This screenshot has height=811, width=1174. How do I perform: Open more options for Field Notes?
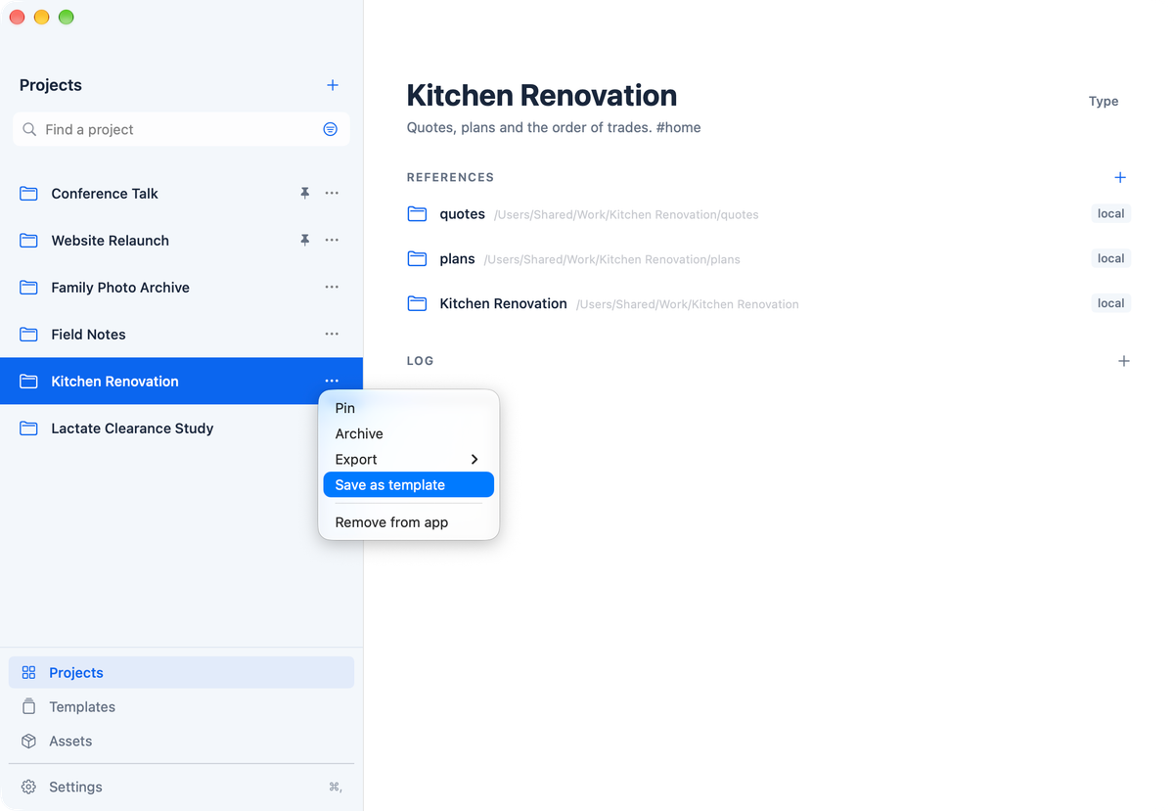332,335
